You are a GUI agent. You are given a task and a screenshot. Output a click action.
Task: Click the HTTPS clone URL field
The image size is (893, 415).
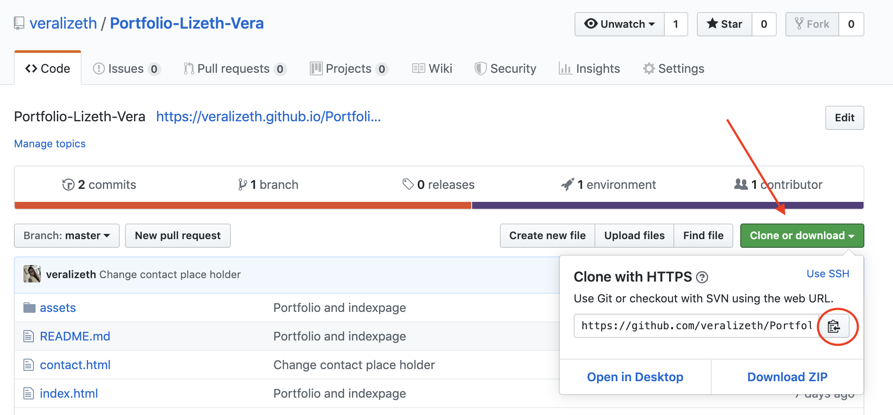click(x=696, y=326)
